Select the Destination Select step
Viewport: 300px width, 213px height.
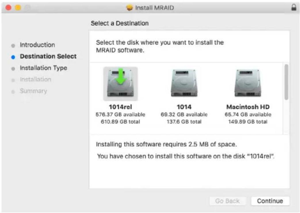tap(48, 56)
